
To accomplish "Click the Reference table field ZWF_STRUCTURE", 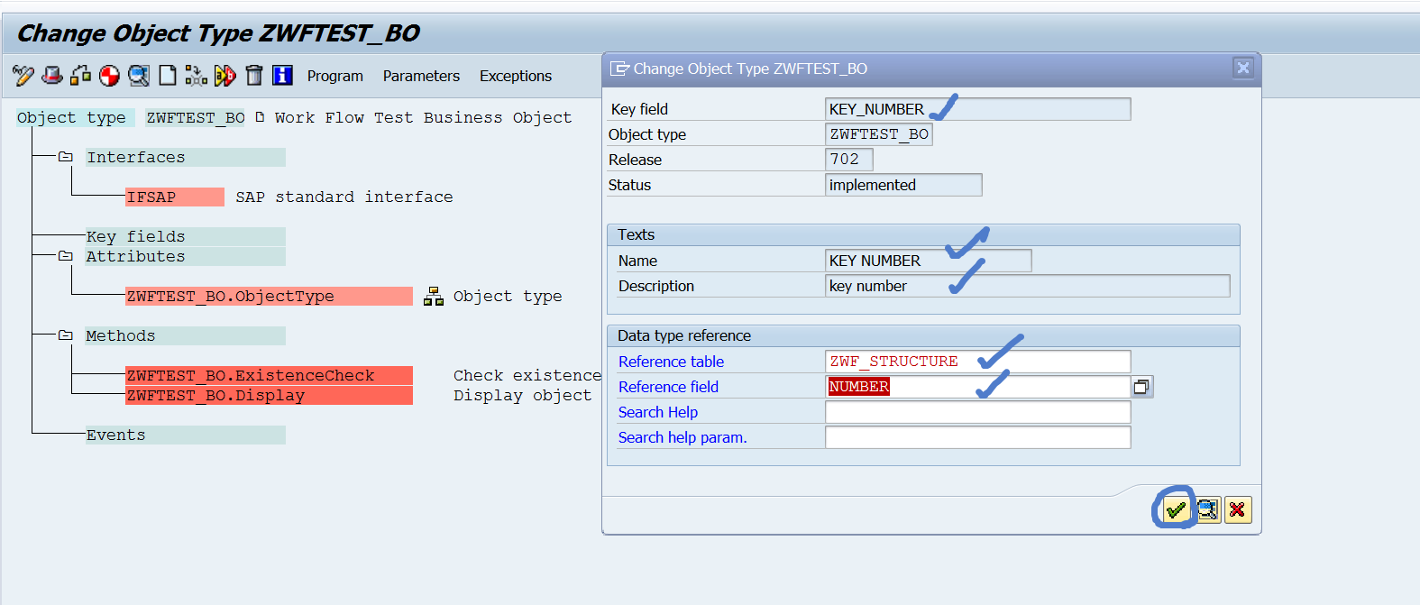I will point(977,362).
